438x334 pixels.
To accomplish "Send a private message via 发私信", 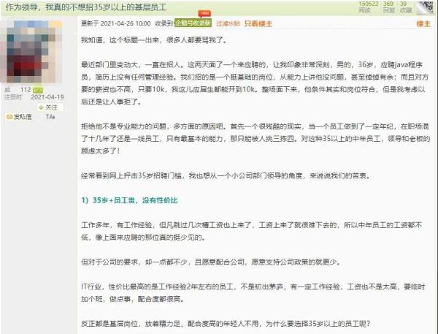I will tap(19, 117).
